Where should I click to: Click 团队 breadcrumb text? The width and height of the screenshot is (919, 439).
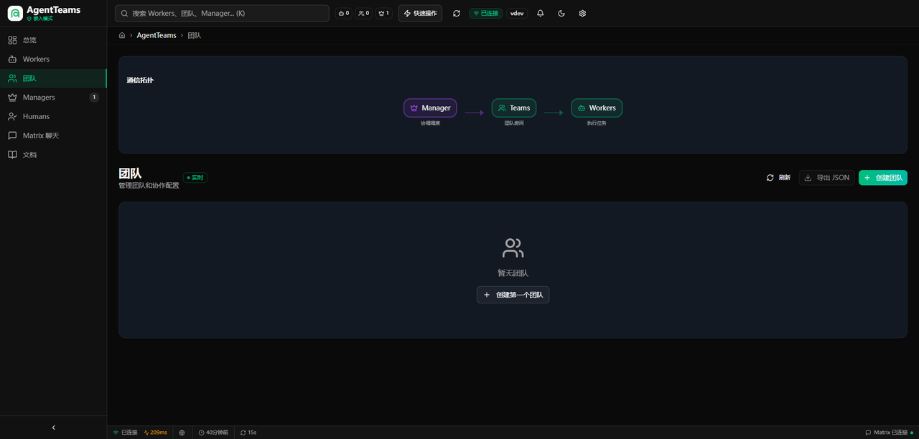click(194, 35)
